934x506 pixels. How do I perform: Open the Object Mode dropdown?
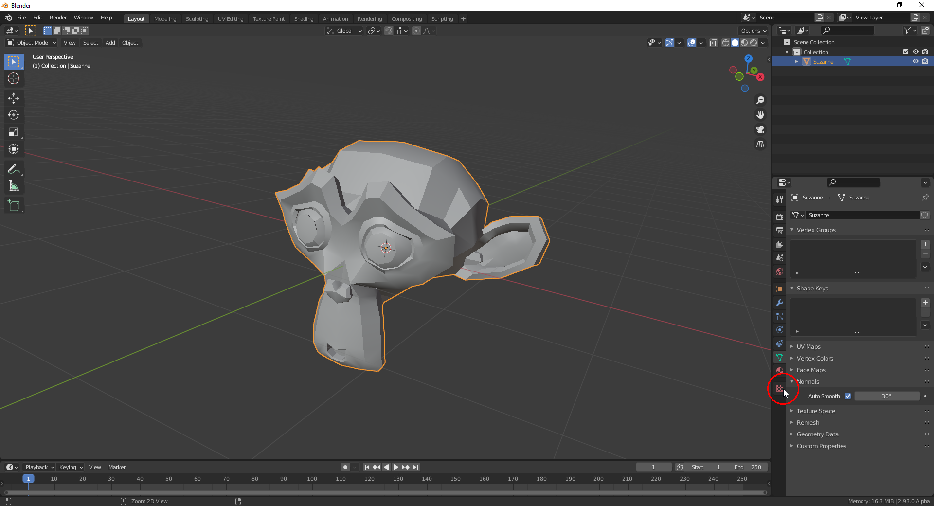32,43
